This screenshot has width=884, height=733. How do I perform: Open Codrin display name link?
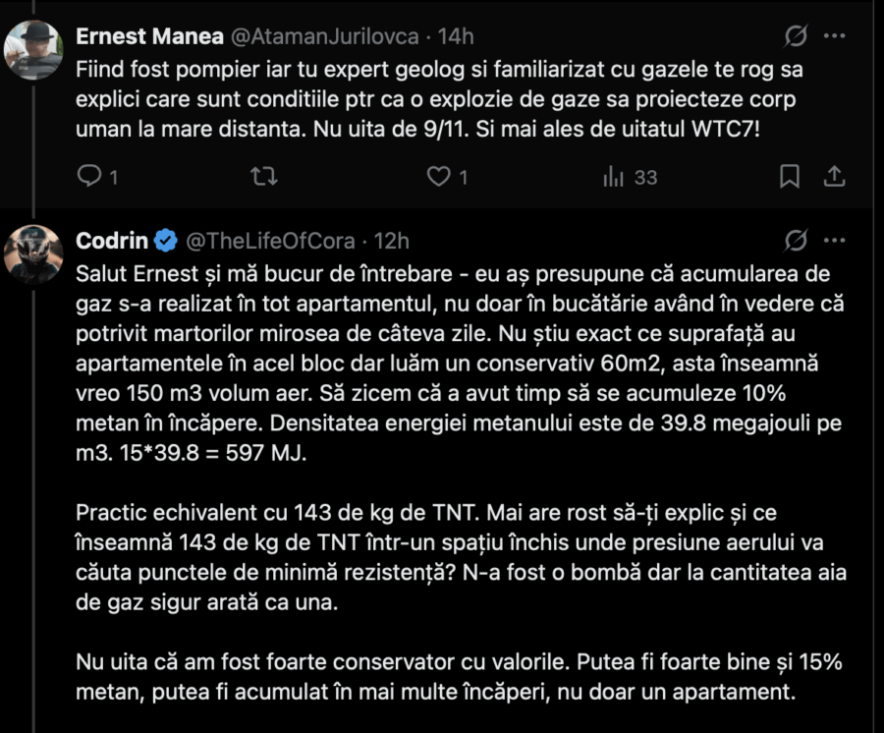[x=112, y=240]
